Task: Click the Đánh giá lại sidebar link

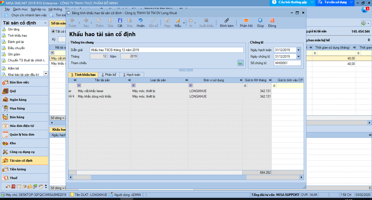Action: (x=16, y=42)
